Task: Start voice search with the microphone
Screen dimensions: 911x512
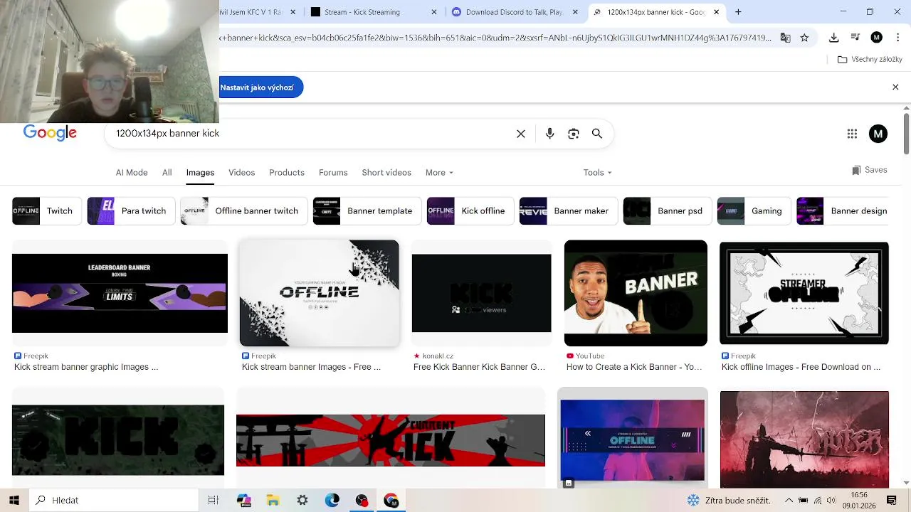Action: pos(549,134)
